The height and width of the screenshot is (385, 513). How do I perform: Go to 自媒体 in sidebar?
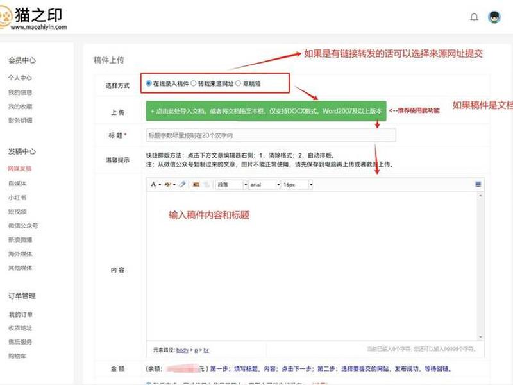17,184
